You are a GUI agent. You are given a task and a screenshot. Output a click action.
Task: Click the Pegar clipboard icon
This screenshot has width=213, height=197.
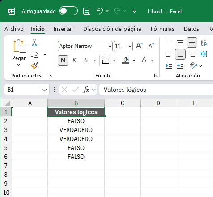pos(20,46)
